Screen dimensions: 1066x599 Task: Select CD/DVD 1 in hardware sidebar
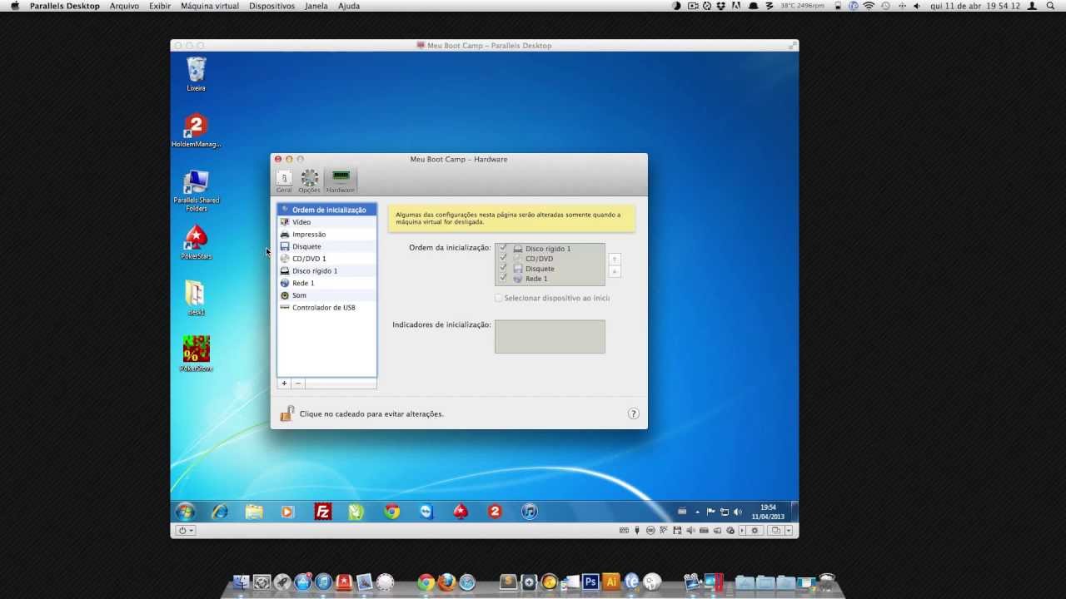pyautogui.click(x=326, y=259)
